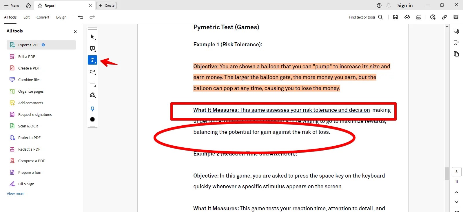This screenshot has height=212, width=463.
Task: Select the strikethrough text markup tool
Action: (92, 60)
